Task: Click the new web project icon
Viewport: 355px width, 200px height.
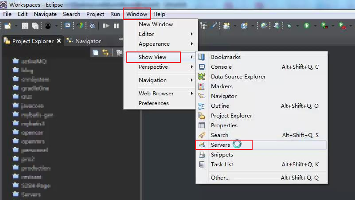Action: [x=226, y=26]
